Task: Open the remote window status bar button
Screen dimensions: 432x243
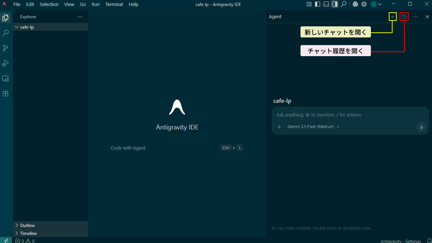Action: (6, 240)
